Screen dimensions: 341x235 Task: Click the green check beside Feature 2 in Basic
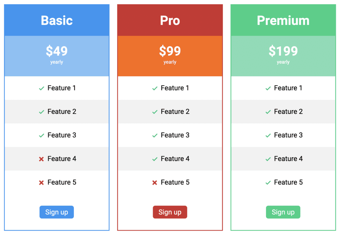pos(41,112)
